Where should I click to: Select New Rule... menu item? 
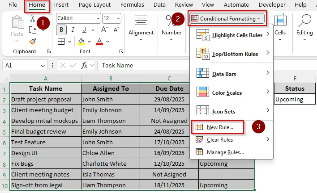point(218,127)
